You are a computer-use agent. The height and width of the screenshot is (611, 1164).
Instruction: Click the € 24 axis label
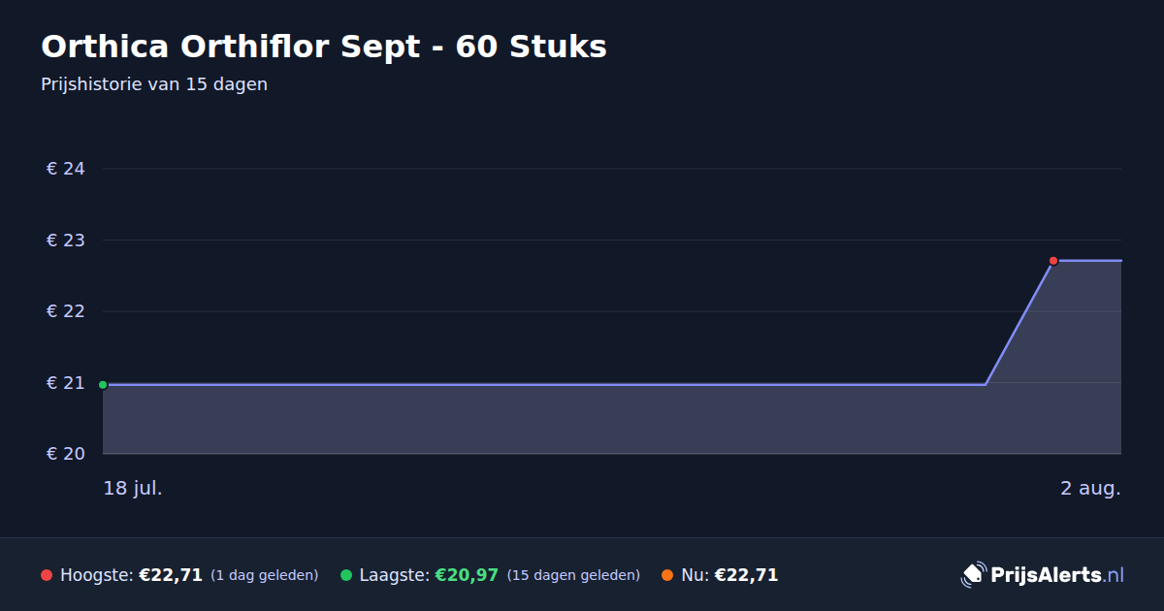[66, 169]
